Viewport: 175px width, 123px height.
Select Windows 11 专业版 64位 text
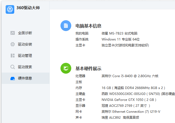pos(120,39)
